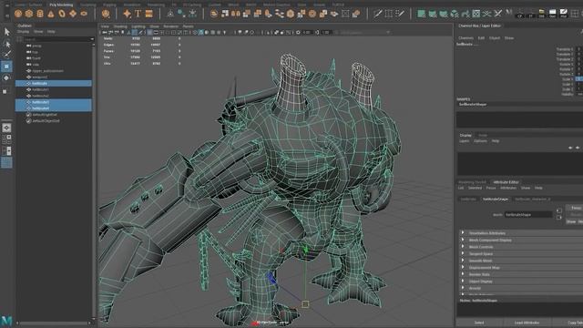The image size is (583, 328).
Task: Open the viewport Shading menu
Action: (x=120, y=26)
